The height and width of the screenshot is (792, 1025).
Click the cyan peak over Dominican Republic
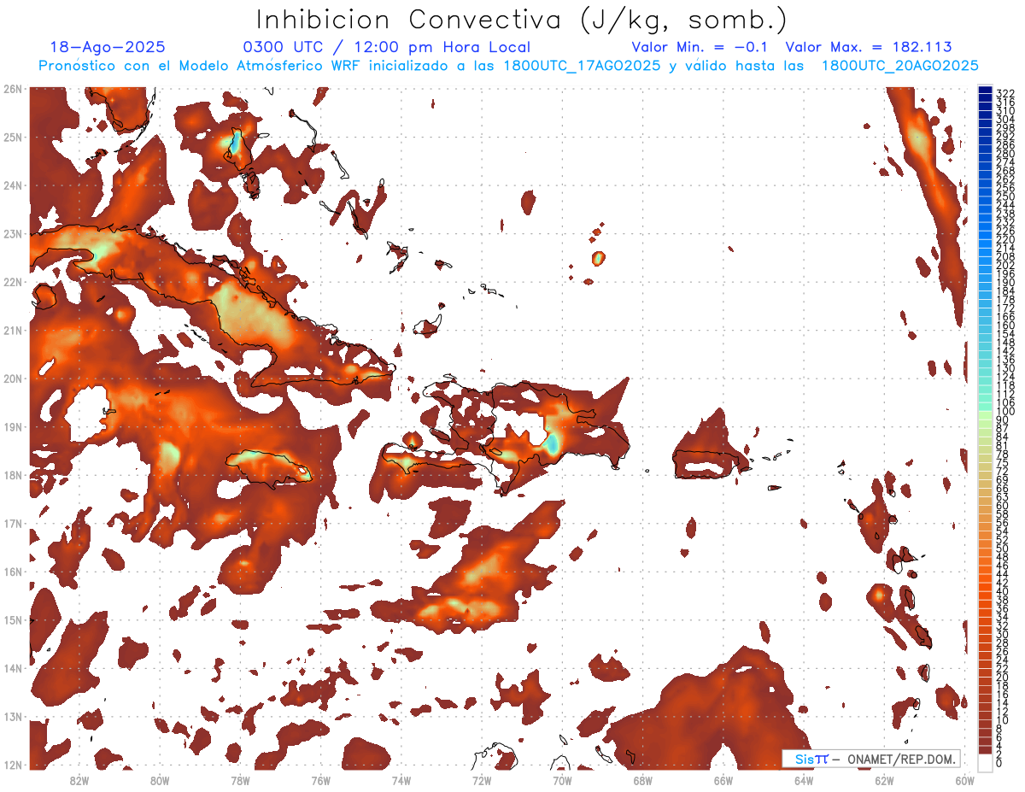click(x=553, y=443)
